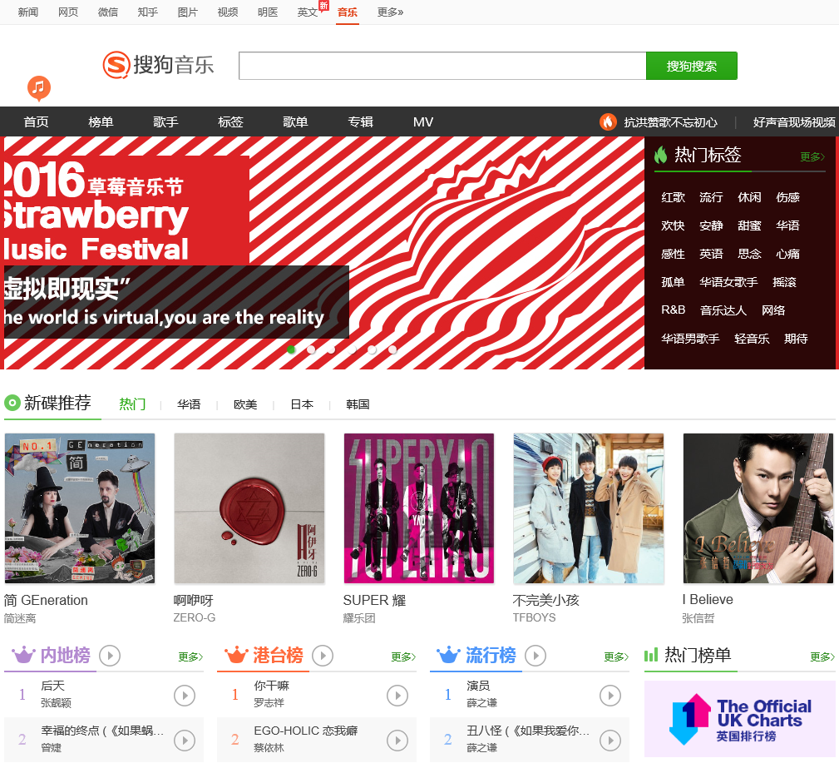Viewport: 839px width, 763px height.
Task: Open The Official UK Charts banner
Action: (x=740, y=719)
